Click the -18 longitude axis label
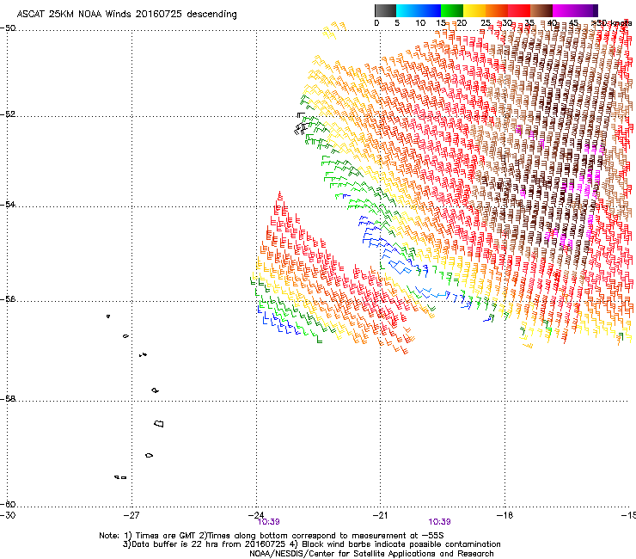The height and width of the screenshot is (559, 636). coord(505,515)
